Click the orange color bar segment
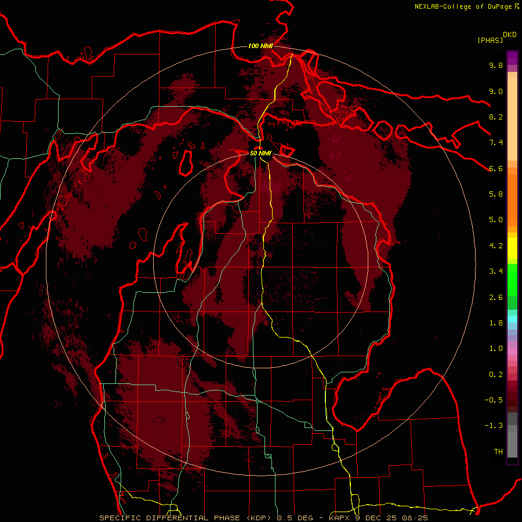This screenshot has width=522, height=522. point(512,200)
